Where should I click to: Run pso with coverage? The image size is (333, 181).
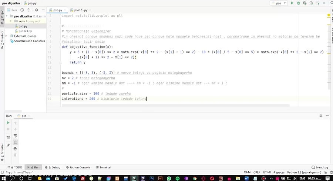pos(305,3)
